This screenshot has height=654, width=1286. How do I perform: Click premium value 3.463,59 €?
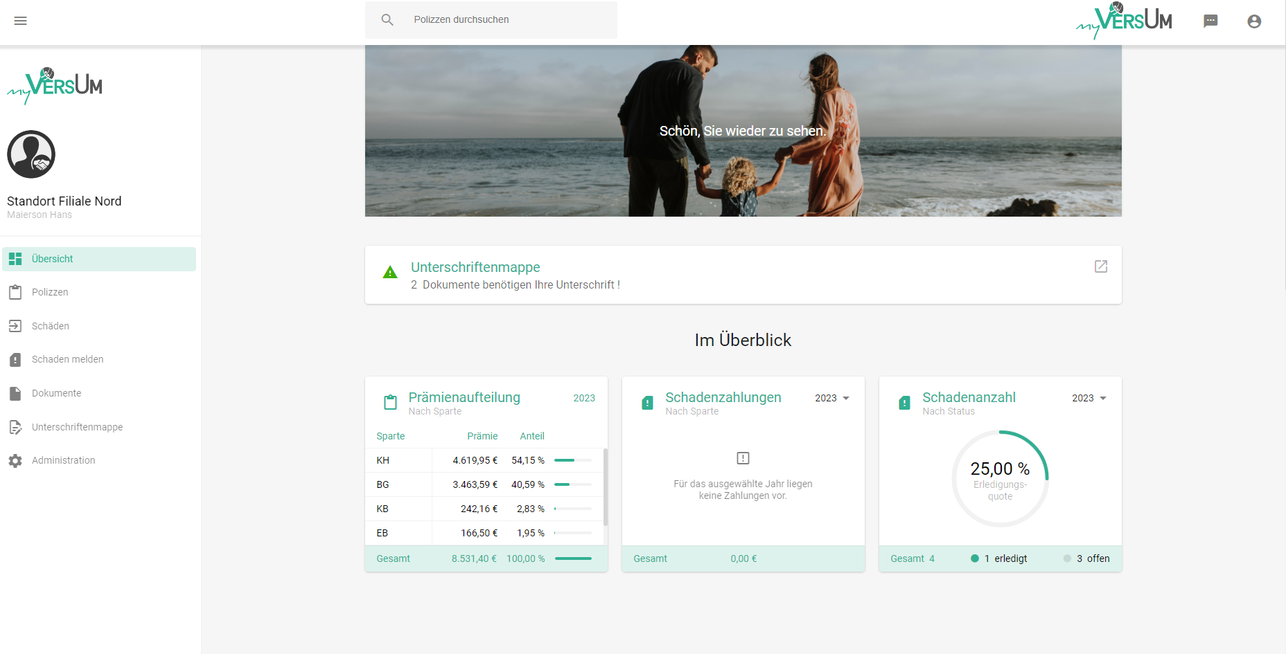[x=475, y=484]
